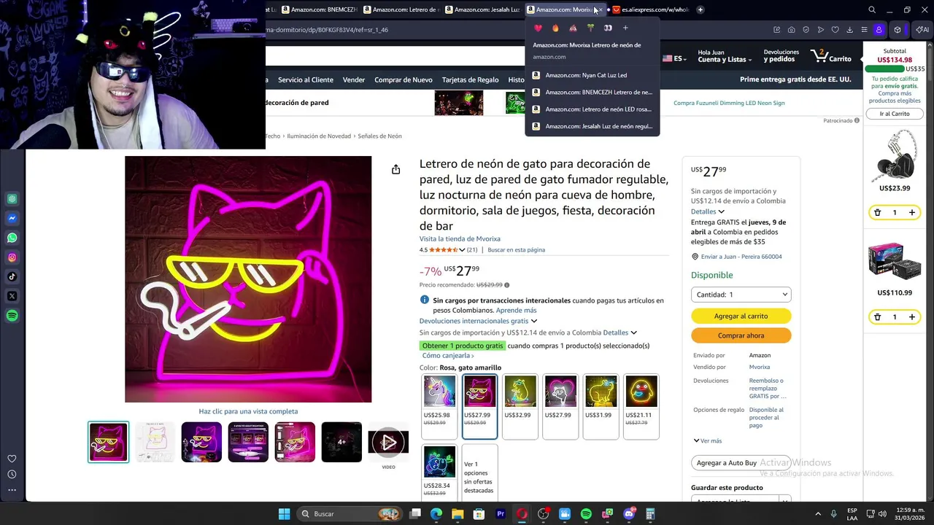Click the Opera AI button in toolbar
Screen dimensions: 934x525
click(x=922, y=30)
